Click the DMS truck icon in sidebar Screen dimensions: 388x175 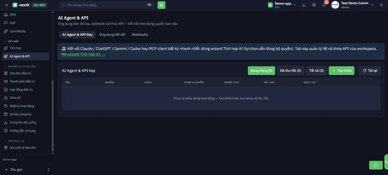[6, 15]
